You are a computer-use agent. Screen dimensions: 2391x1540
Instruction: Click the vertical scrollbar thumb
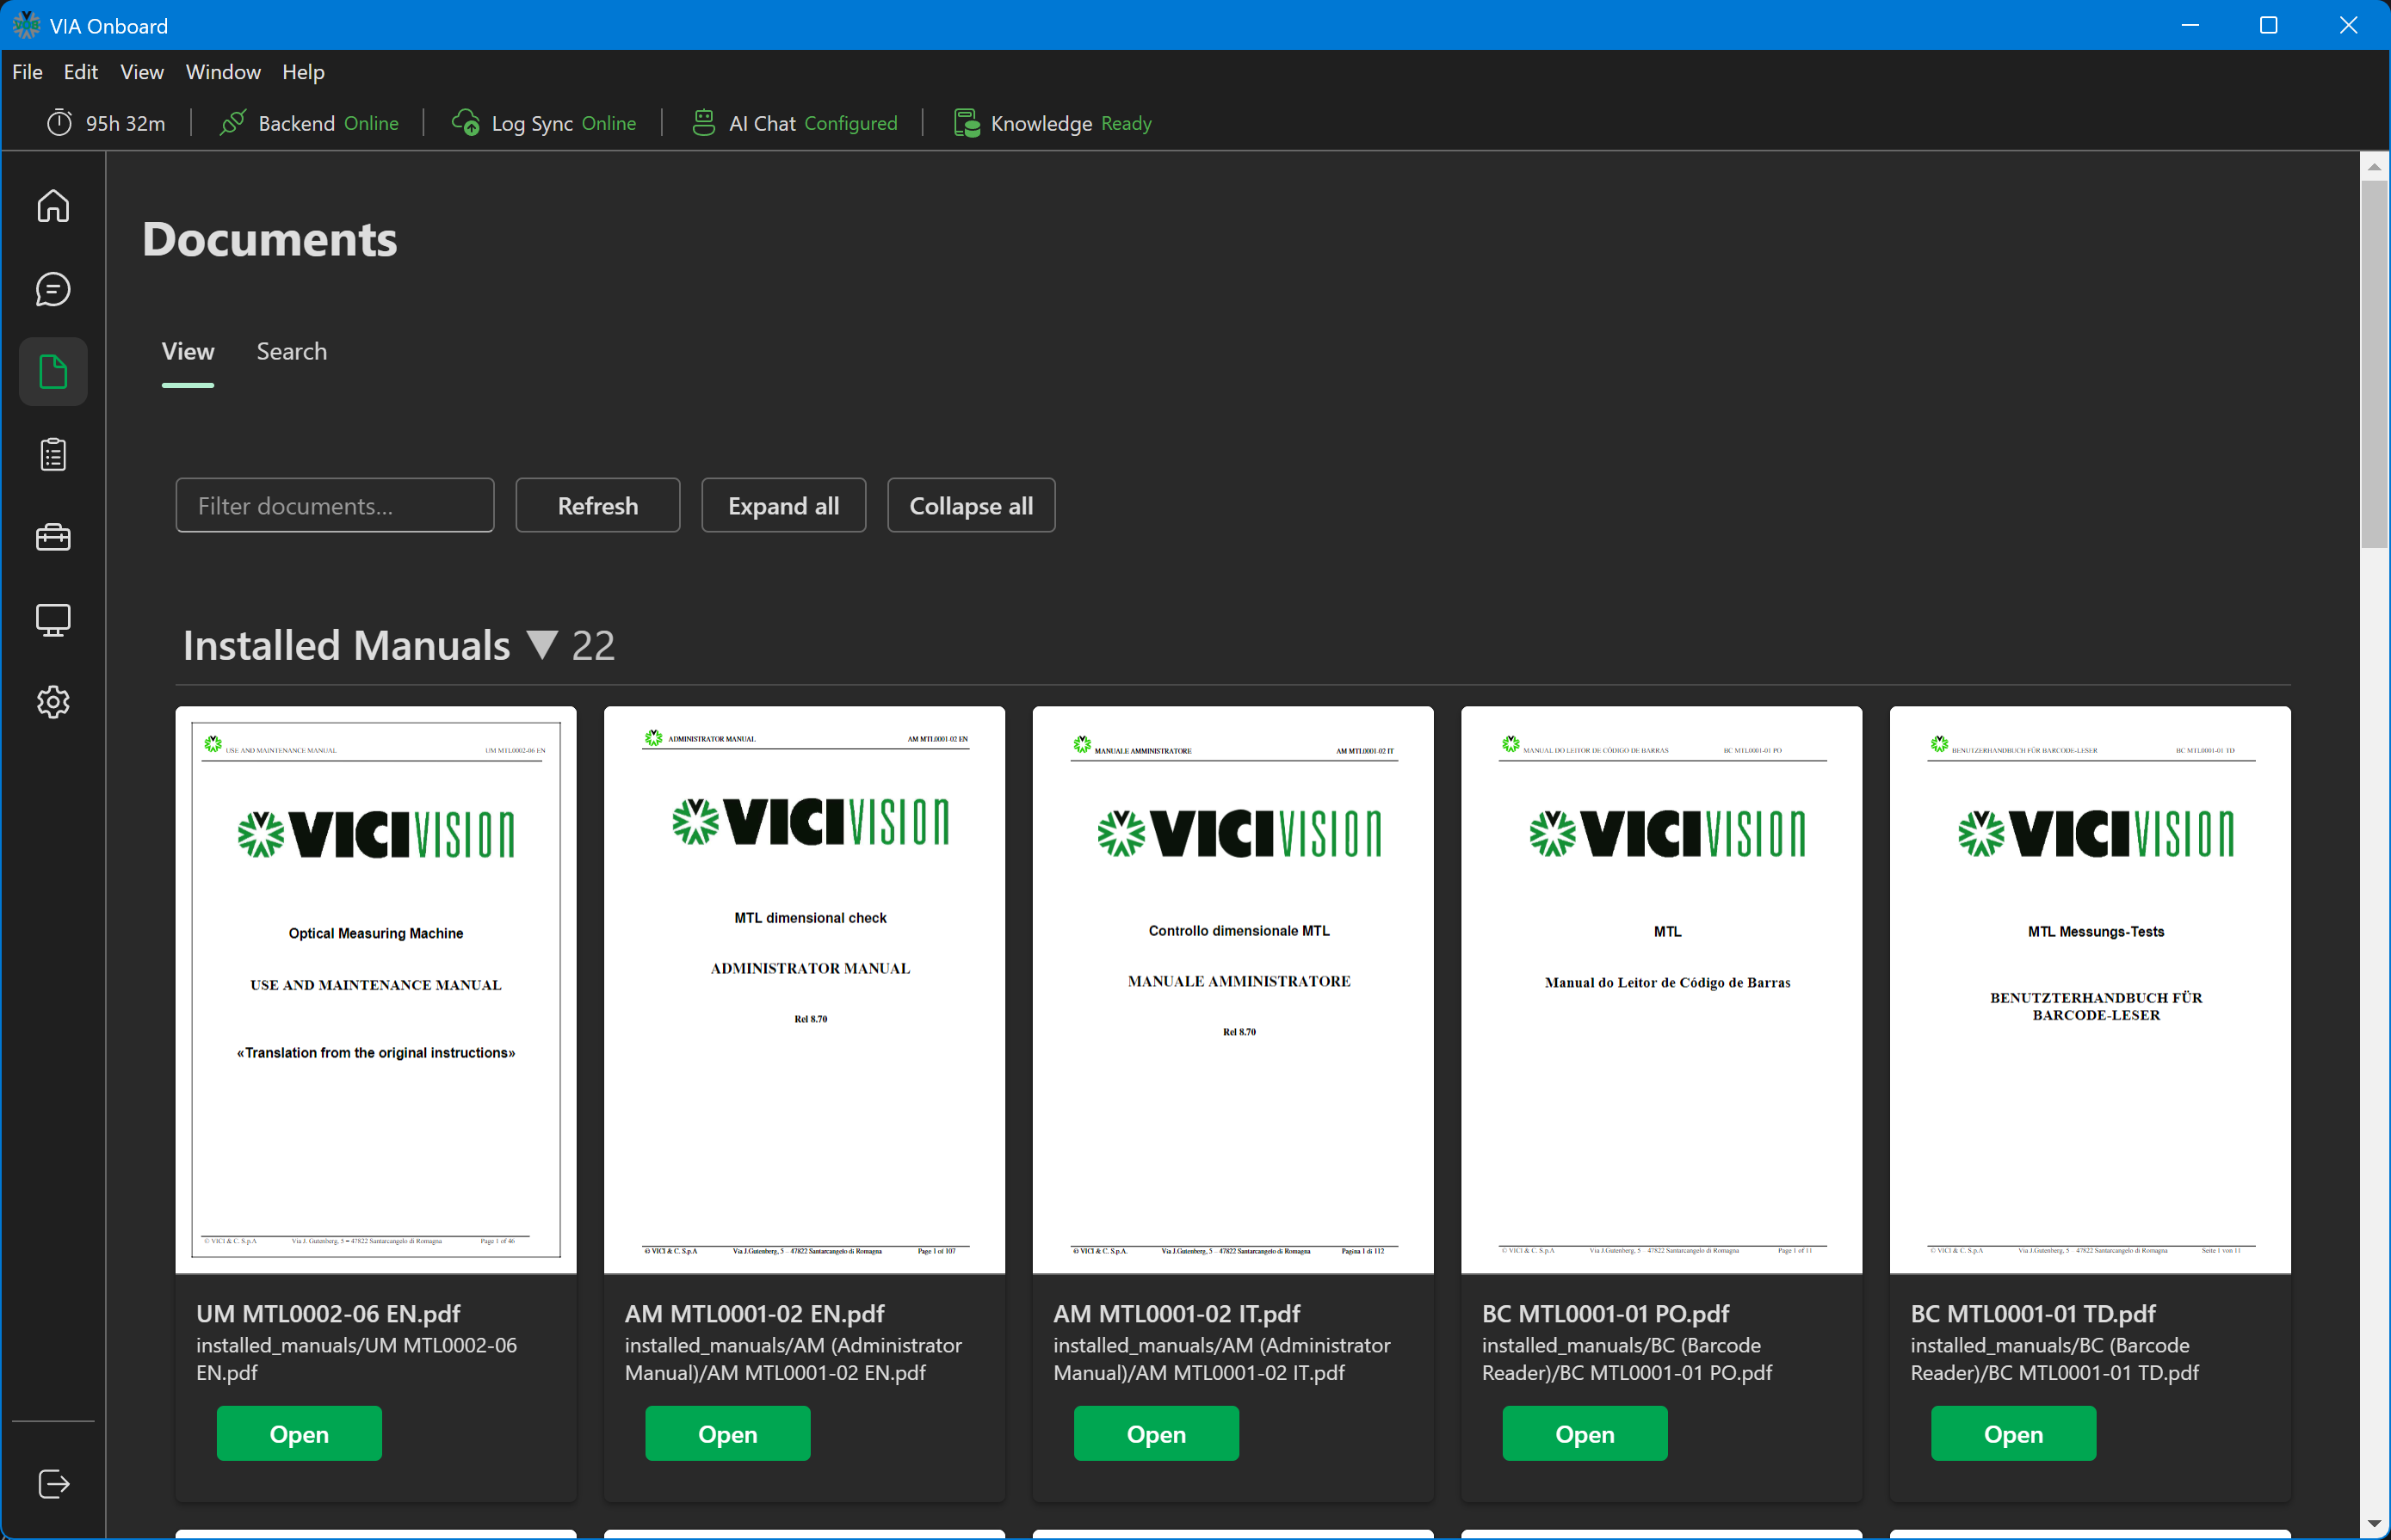pyautogui.click(x=2374, y=365)
